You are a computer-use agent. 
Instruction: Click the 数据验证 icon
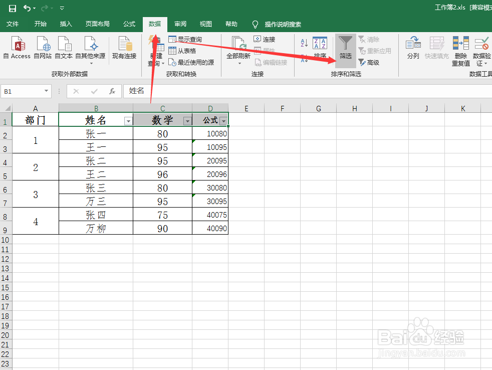tap(481, 51)
